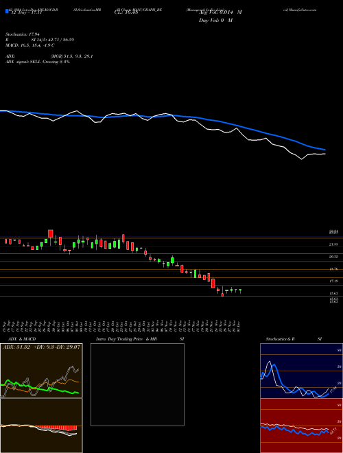Click the 'Intra Day Trading Price & MR SI' title
This screenshot has height=453, width=343.
click(140, 339)
